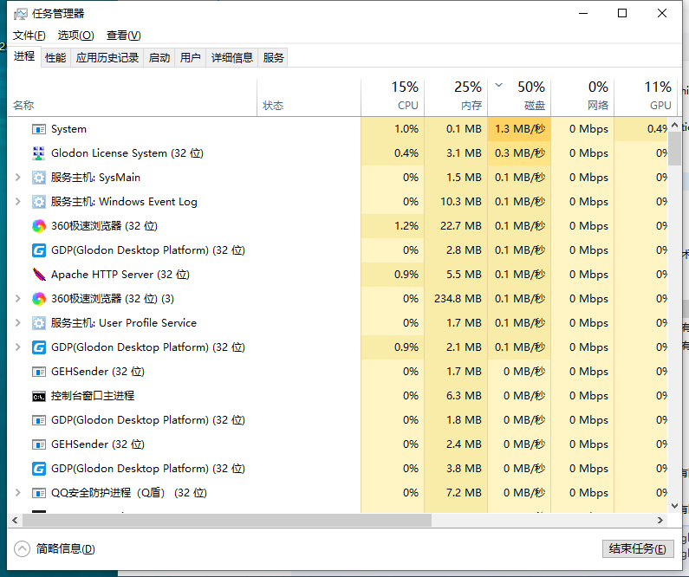The image size is (689, 577).
Task: Click GDP icon in the 1.8 MB row
Action: click(39, 420)
